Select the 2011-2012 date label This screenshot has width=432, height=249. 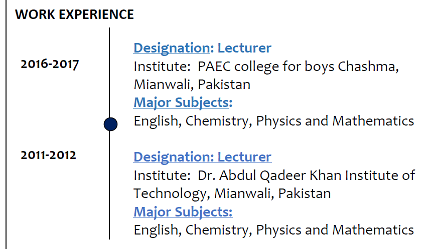pos(48,155)
